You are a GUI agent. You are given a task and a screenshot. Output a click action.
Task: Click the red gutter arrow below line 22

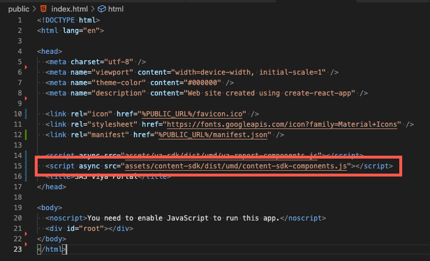pos(26,245)
